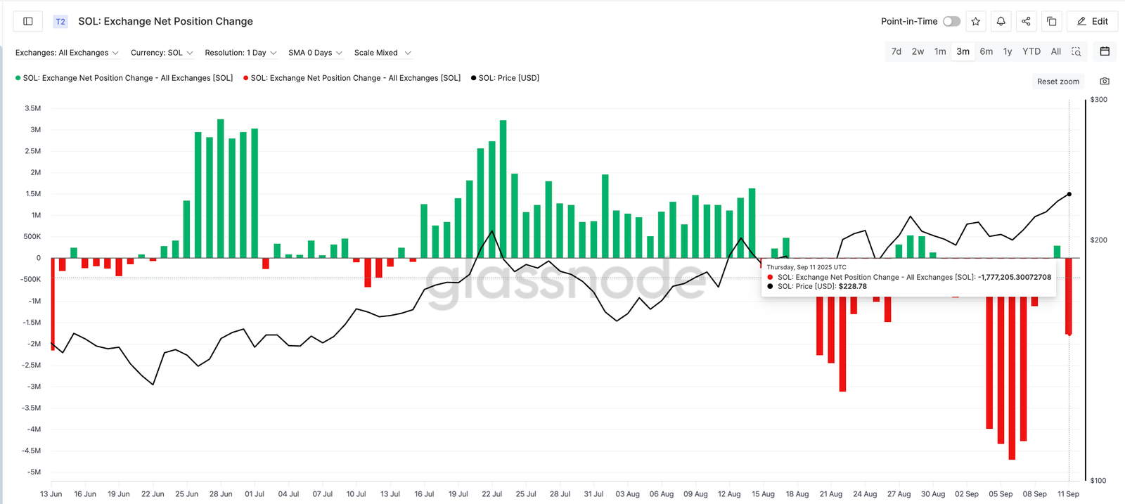
Task: Take a chart snapshot with camera icon
Action: pos(1105,82)
